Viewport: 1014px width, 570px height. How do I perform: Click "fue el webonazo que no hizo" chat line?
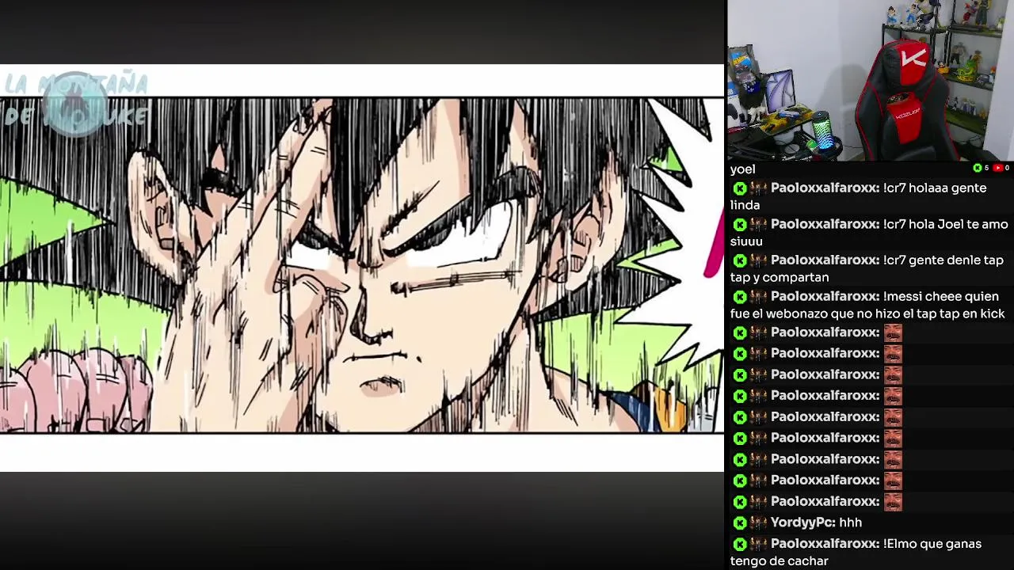[x=867, y=314]
